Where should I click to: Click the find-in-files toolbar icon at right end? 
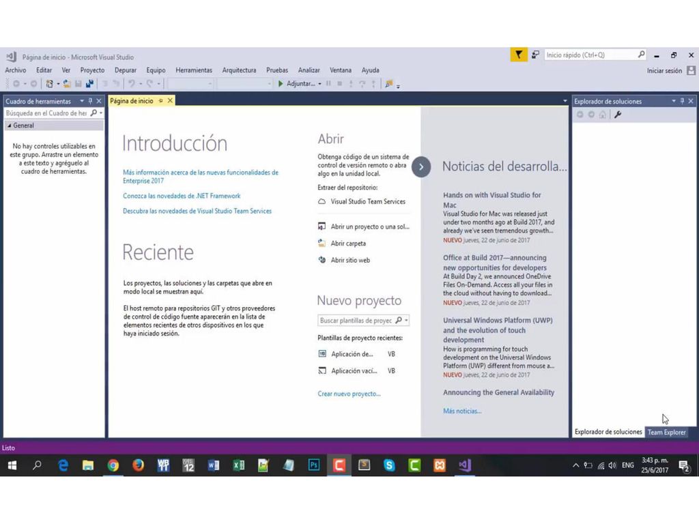click(x=388, y=84)
